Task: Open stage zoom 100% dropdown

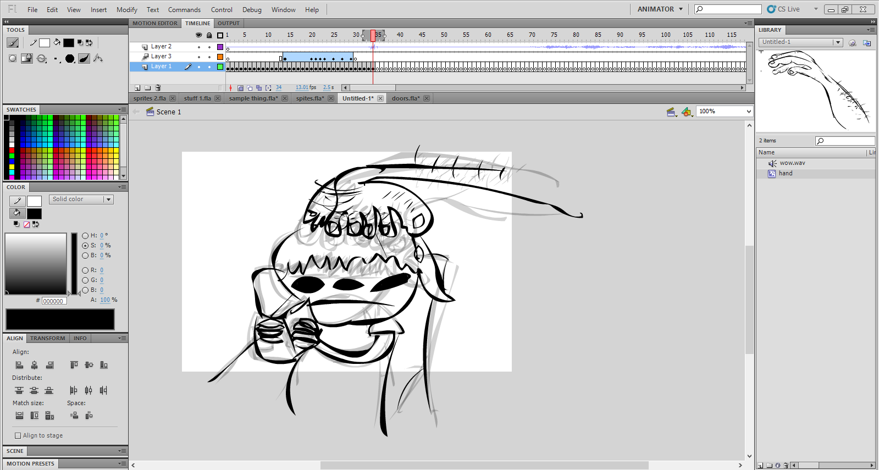Action: tap(724, 112)
